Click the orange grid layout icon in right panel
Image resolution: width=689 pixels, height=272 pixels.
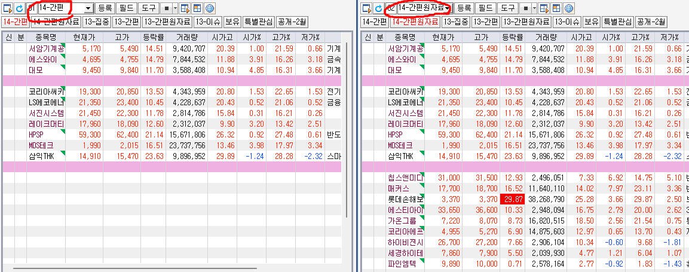pos(556,8)
